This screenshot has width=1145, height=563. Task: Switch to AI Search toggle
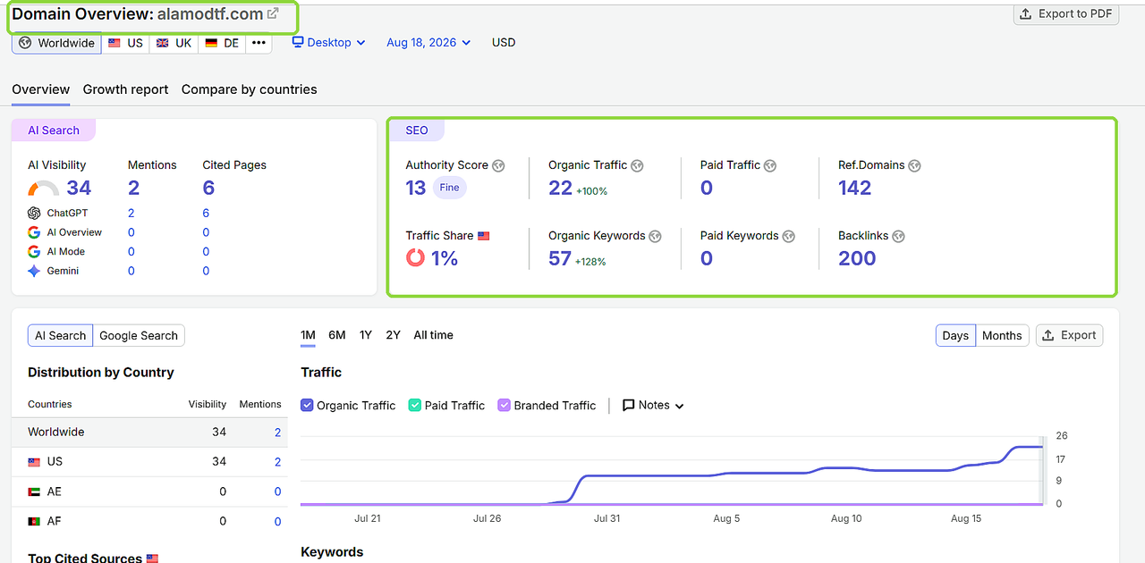pyautogui.click(x=60, y=336)
